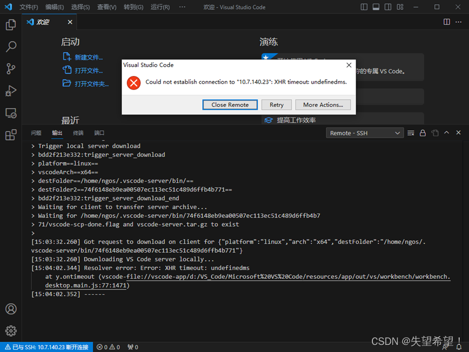The height and width of the screenshot is (352, 469).
Task: Clear the output panel
Action: pos(410,133)
